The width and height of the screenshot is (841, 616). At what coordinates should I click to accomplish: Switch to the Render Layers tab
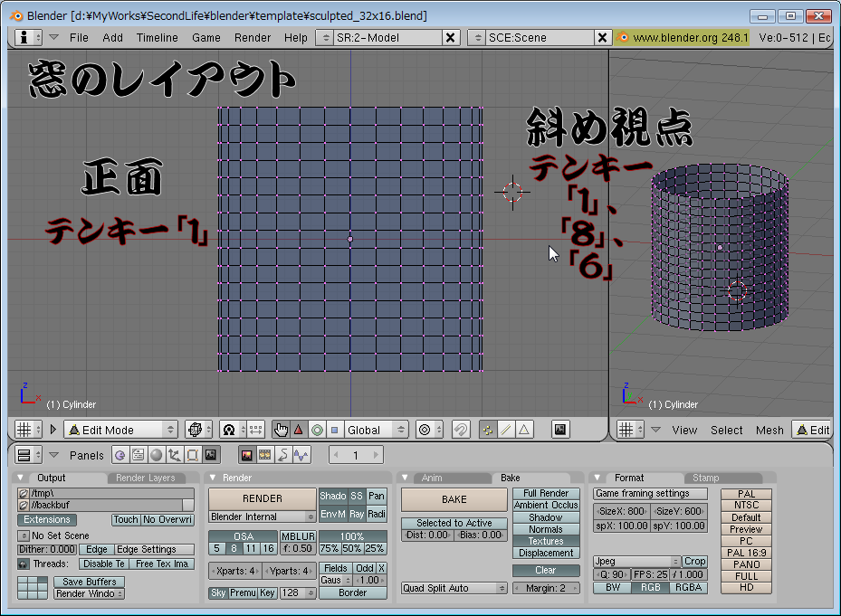[146, 478]
